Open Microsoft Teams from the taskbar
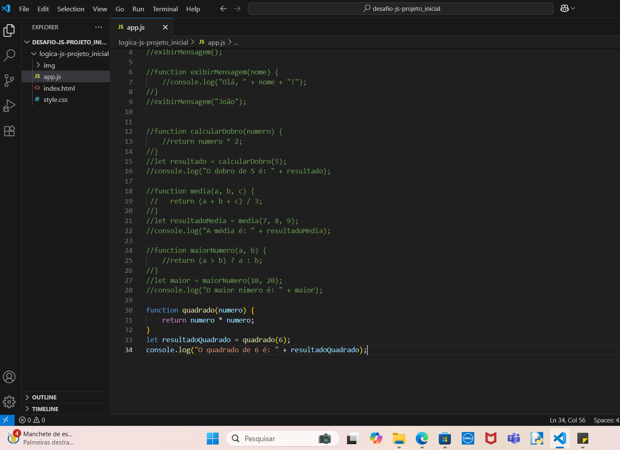Screen dimensions: 620x450 514,438
